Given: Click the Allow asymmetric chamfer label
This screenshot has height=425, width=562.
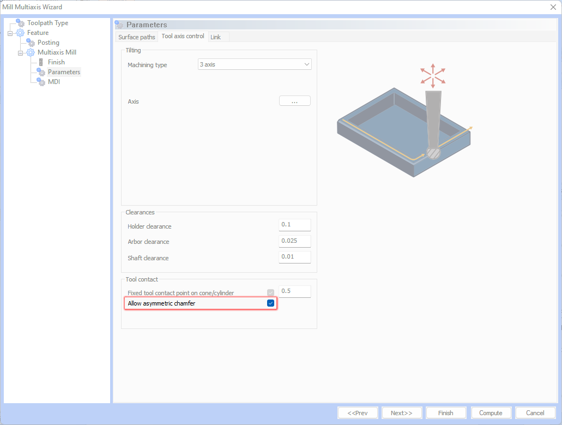Looking at the screenshot, I should point(162,303).
